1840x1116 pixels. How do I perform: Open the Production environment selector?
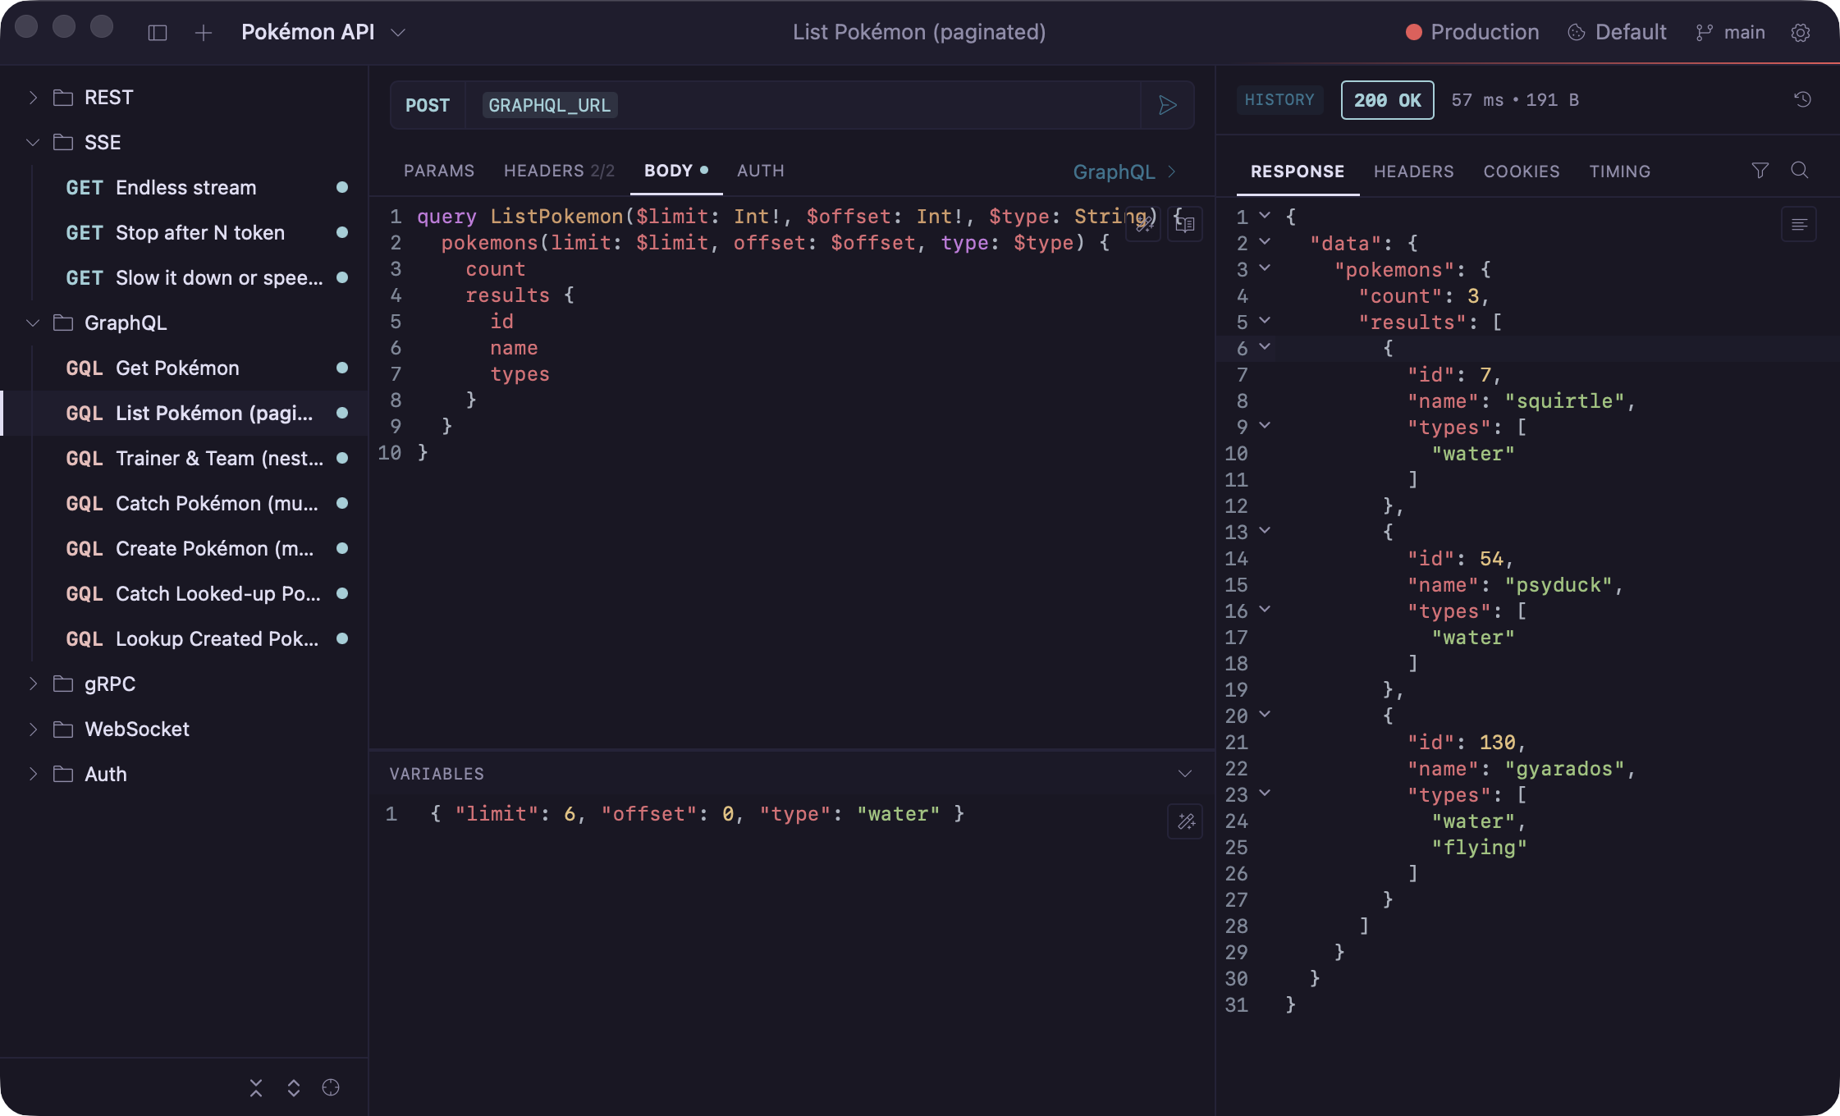[x=1472, y=33]
